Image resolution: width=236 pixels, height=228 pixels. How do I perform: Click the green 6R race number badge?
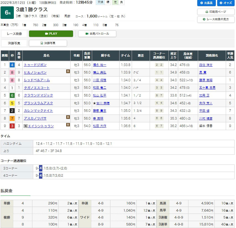tap(7, 12)
